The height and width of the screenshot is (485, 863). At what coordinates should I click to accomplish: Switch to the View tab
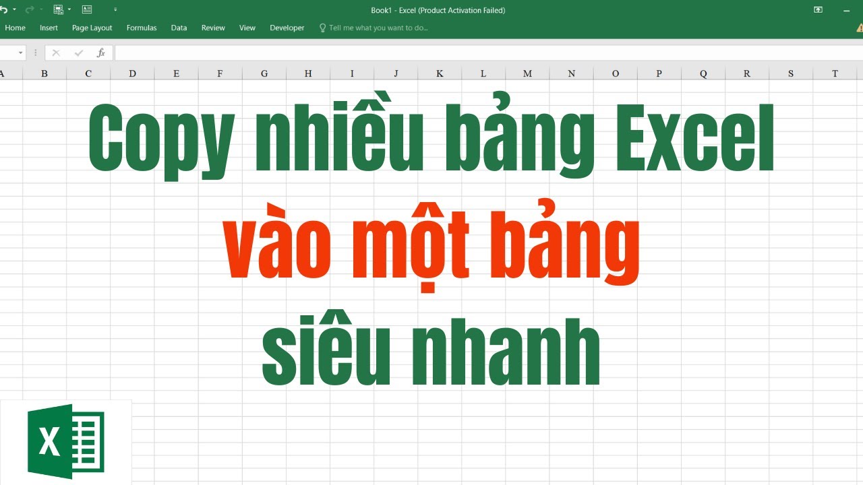click(247, 28)
